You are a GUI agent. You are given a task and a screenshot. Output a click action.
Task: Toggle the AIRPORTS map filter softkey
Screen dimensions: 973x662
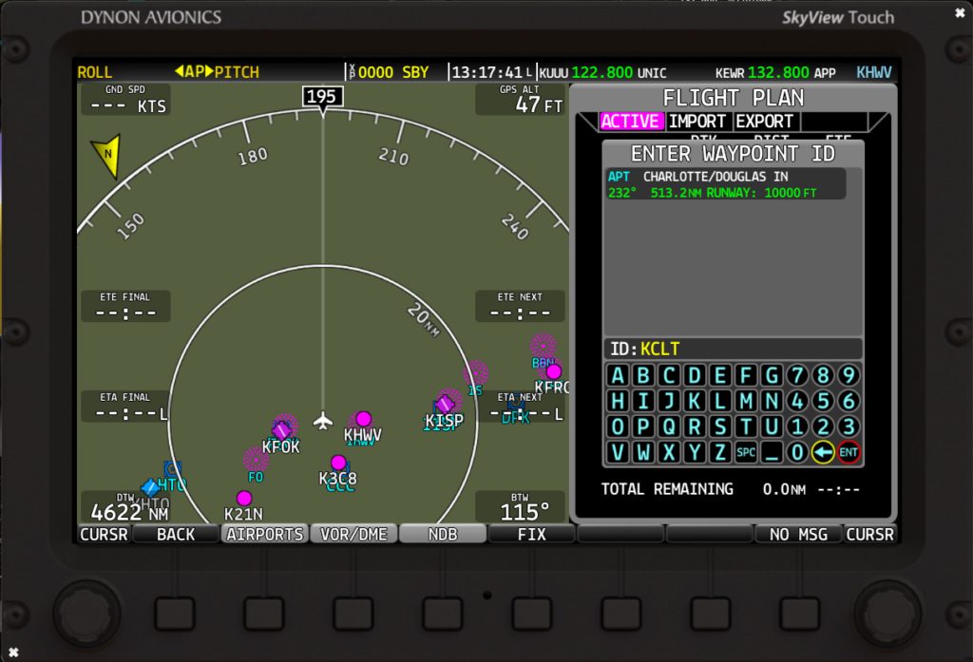coord(265,535)
